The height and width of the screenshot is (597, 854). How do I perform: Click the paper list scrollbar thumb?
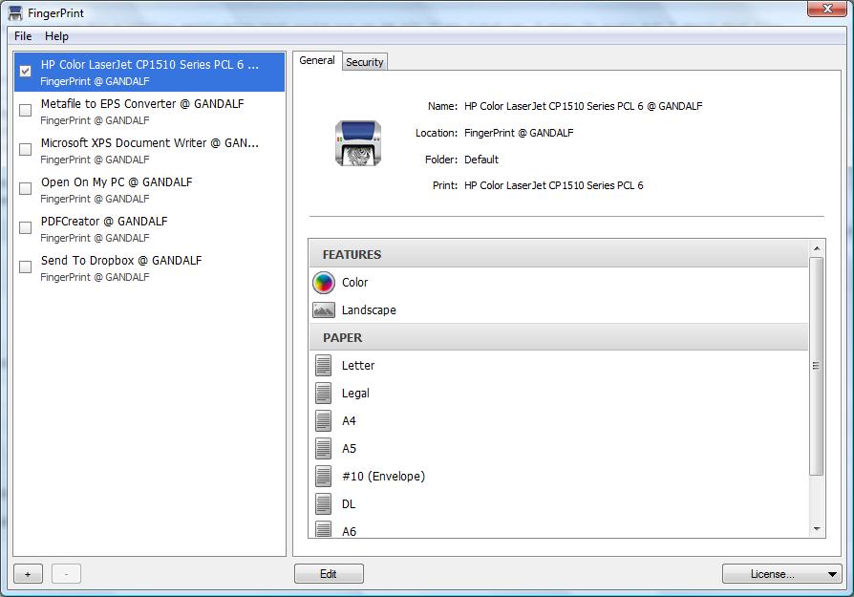pyautogui.click(x=816, y=366)
